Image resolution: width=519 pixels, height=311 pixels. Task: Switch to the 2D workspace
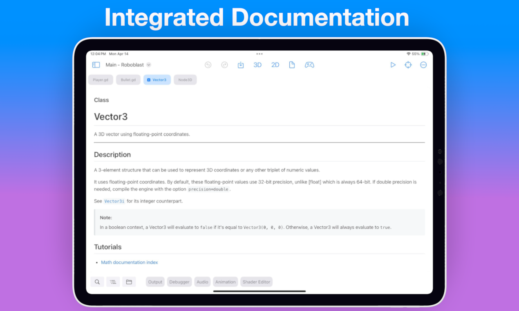[x=275, y=65]
